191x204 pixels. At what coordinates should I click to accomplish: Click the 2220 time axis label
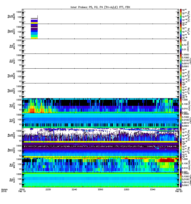click(48, 189)
